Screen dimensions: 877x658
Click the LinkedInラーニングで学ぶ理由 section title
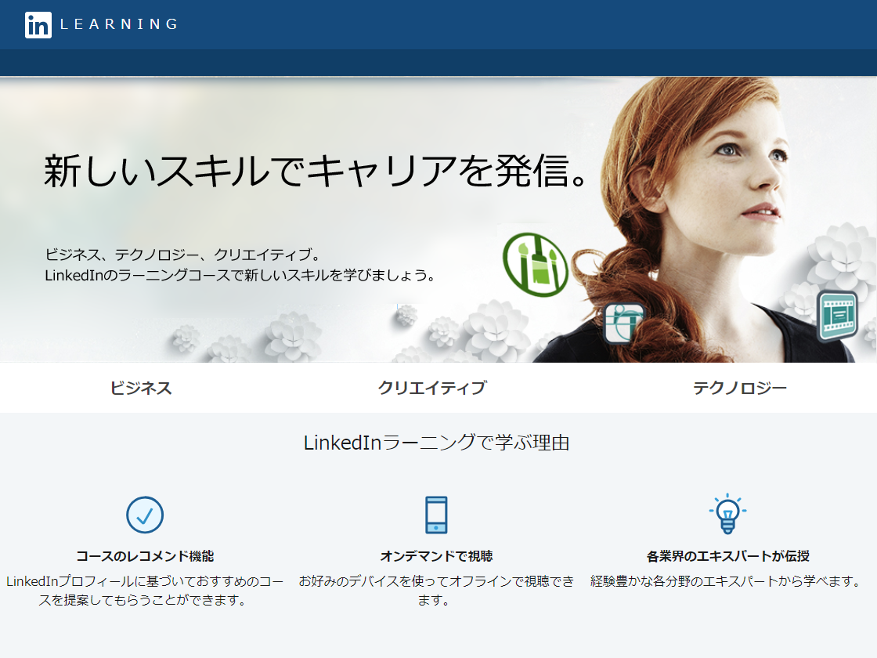point(436,443)
